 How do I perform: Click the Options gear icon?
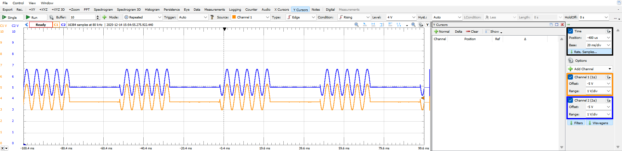[571, 61]
